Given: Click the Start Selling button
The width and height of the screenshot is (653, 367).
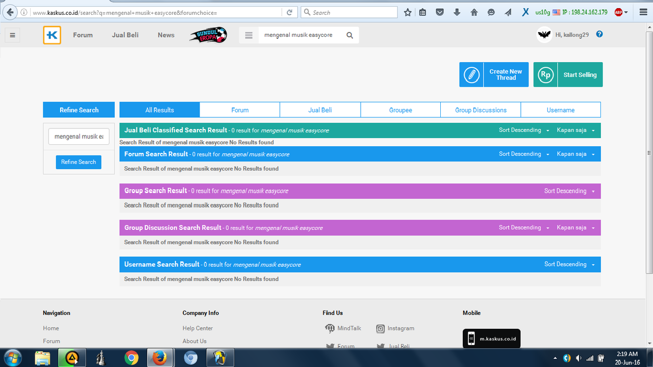Looking at the screenshot, I should click(x=568, y=74).
